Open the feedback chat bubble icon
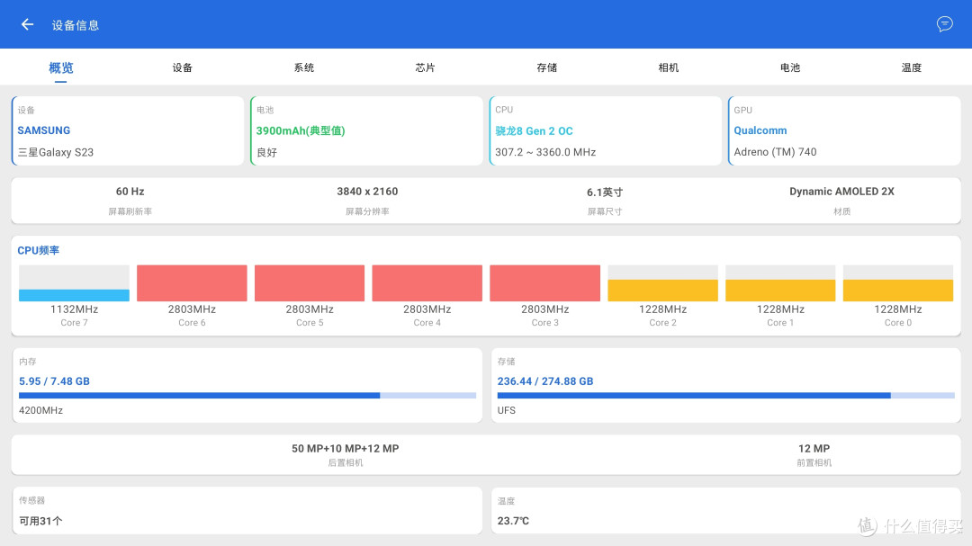972x546 pixels. point(944,24)
